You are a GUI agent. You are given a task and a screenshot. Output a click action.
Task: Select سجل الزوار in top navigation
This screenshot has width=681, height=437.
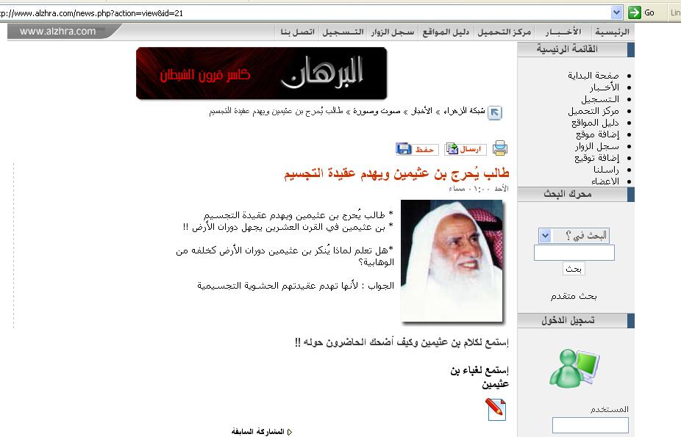392,32
